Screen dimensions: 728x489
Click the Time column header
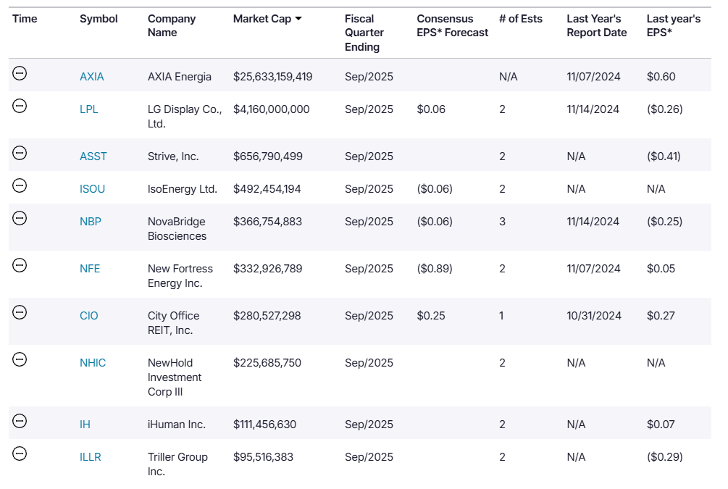25,19
